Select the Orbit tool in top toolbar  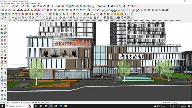coord(63,6)
